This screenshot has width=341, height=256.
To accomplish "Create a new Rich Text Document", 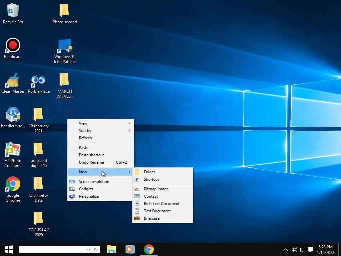I will pos(163,204).
